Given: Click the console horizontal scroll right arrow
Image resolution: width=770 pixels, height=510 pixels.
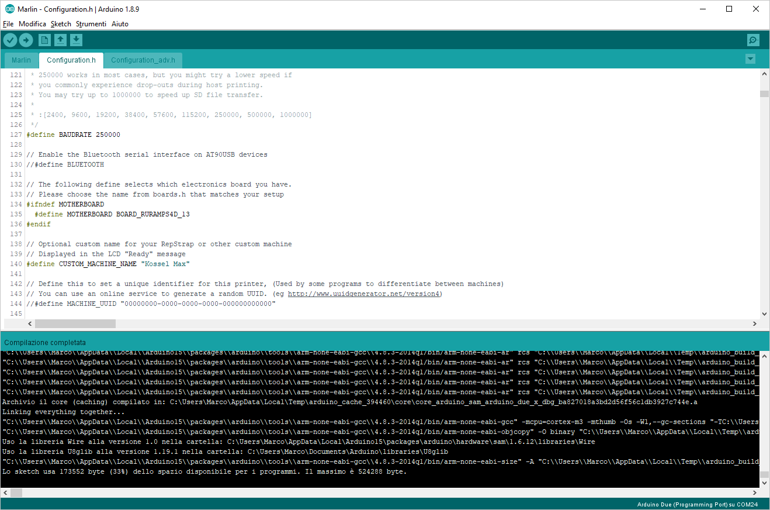Looking at the screenshot, I should pos(755,492).
